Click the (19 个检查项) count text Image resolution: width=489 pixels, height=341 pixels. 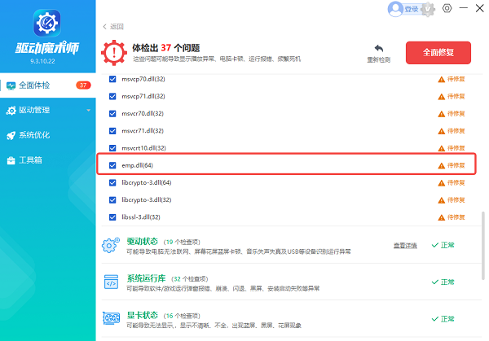(x=182, y=242)
